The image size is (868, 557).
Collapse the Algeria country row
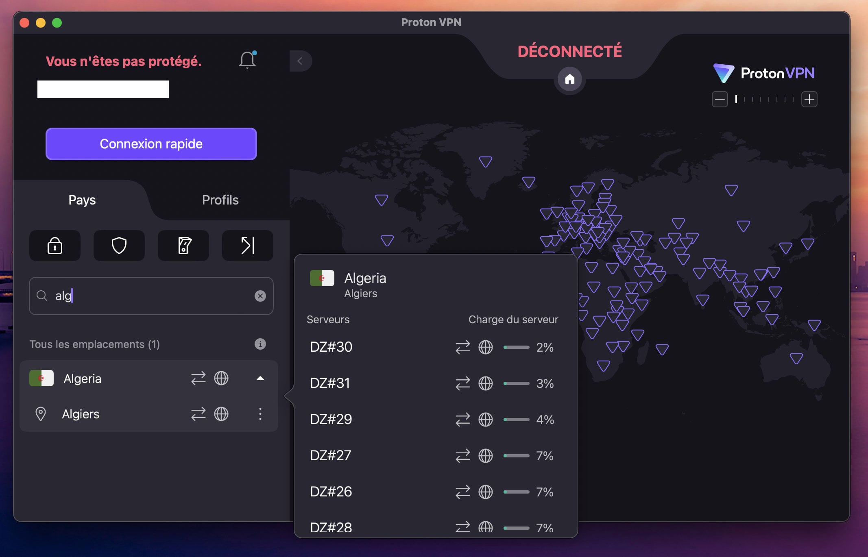click(260, 379)
